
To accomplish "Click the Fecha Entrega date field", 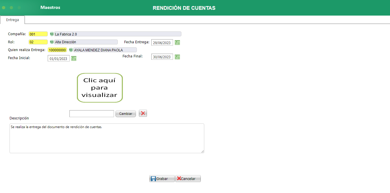I will tap(162, 42).
